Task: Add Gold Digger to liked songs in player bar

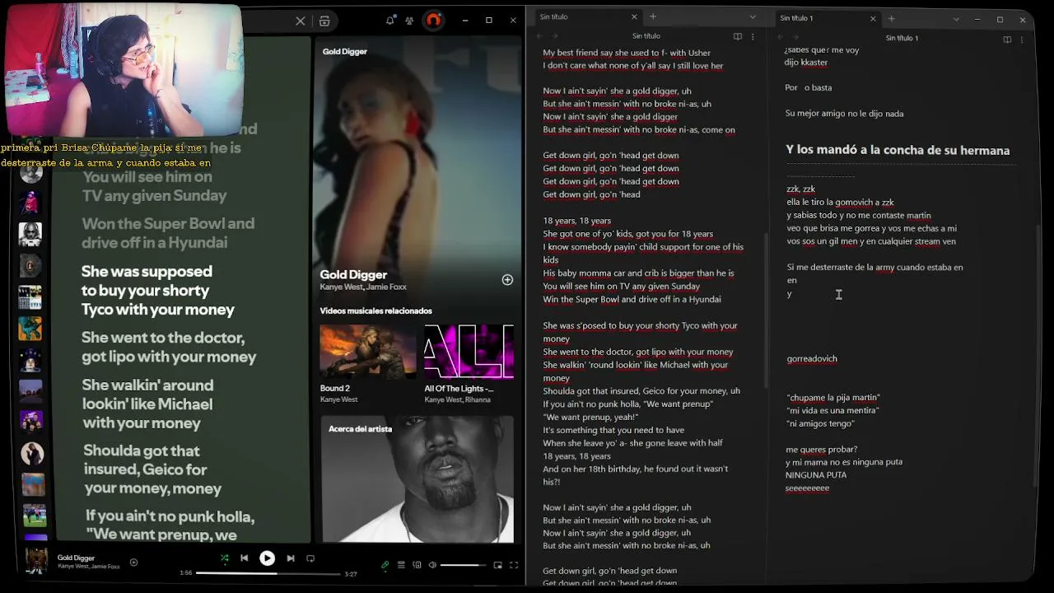Action: point(133,563)
